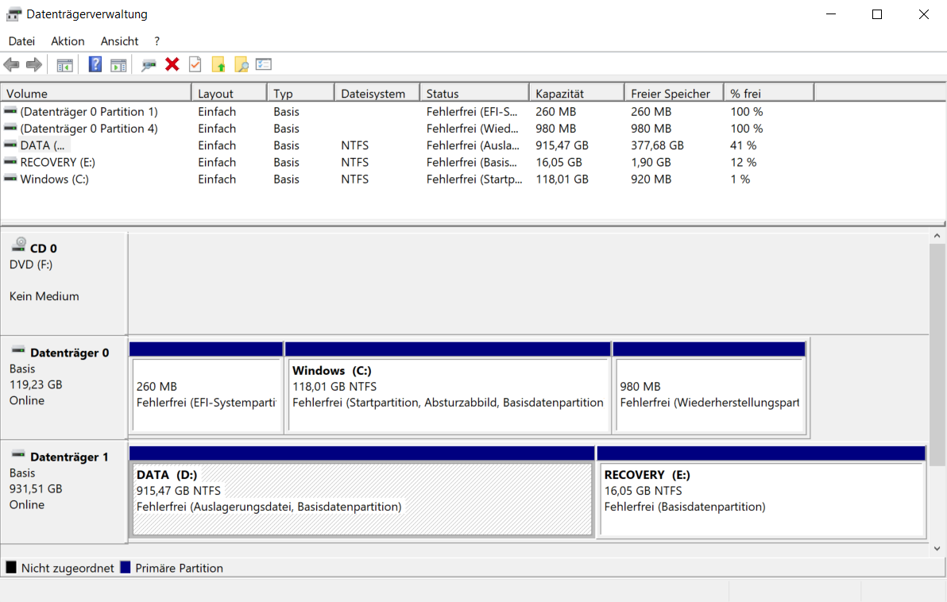Viewport: 947px width, 602px height.
Task: Minimize the Datenträgerverwaltung window
Action: click(831, 14)
